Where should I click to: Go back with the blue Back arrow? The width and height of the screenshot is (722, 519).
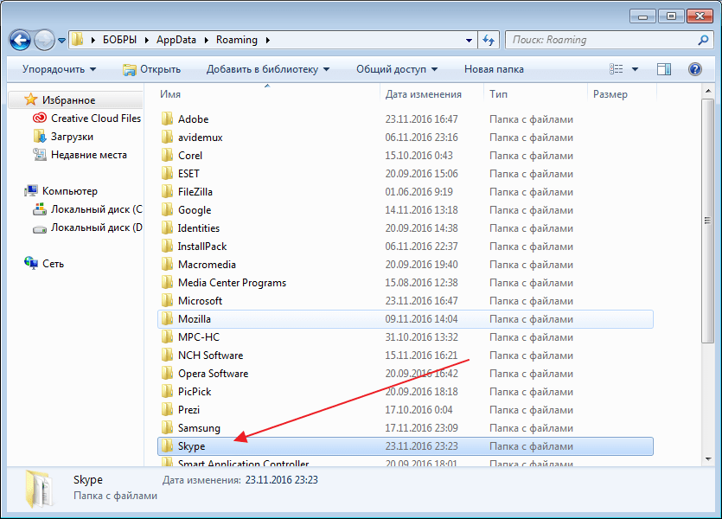20,41
